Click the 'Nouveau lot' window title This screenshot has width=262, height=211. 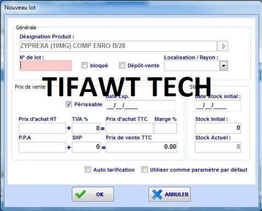point(20,7)
